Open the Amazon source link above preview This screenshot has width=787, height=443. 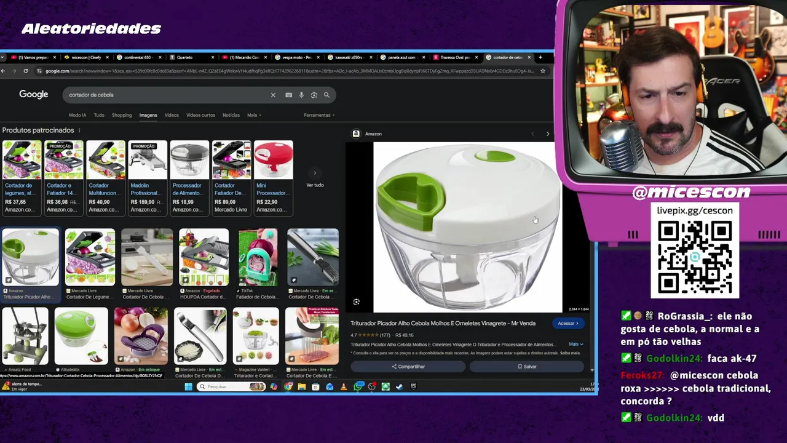coord(367,134)
